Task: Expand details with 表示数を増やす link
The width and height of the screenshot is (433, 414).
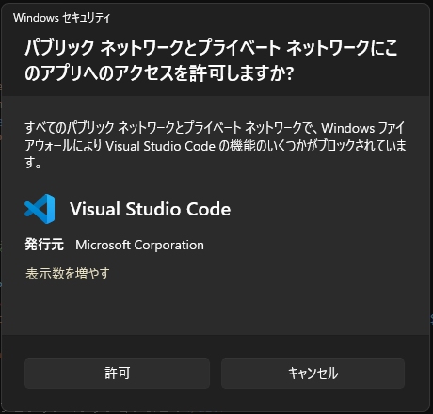Action: (x=68, y=273)
